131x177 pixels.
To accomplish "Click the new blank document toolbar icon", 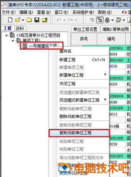I will (10, 20).
